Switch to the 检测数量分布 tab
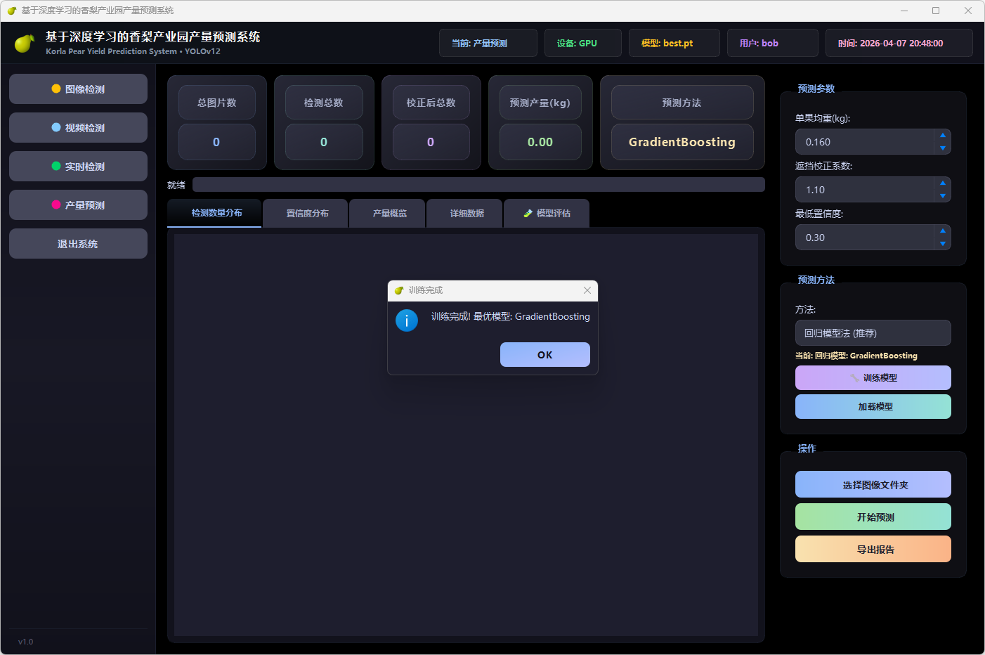The height and width of the screenshot is (655, 985). [x=216, y=213]
